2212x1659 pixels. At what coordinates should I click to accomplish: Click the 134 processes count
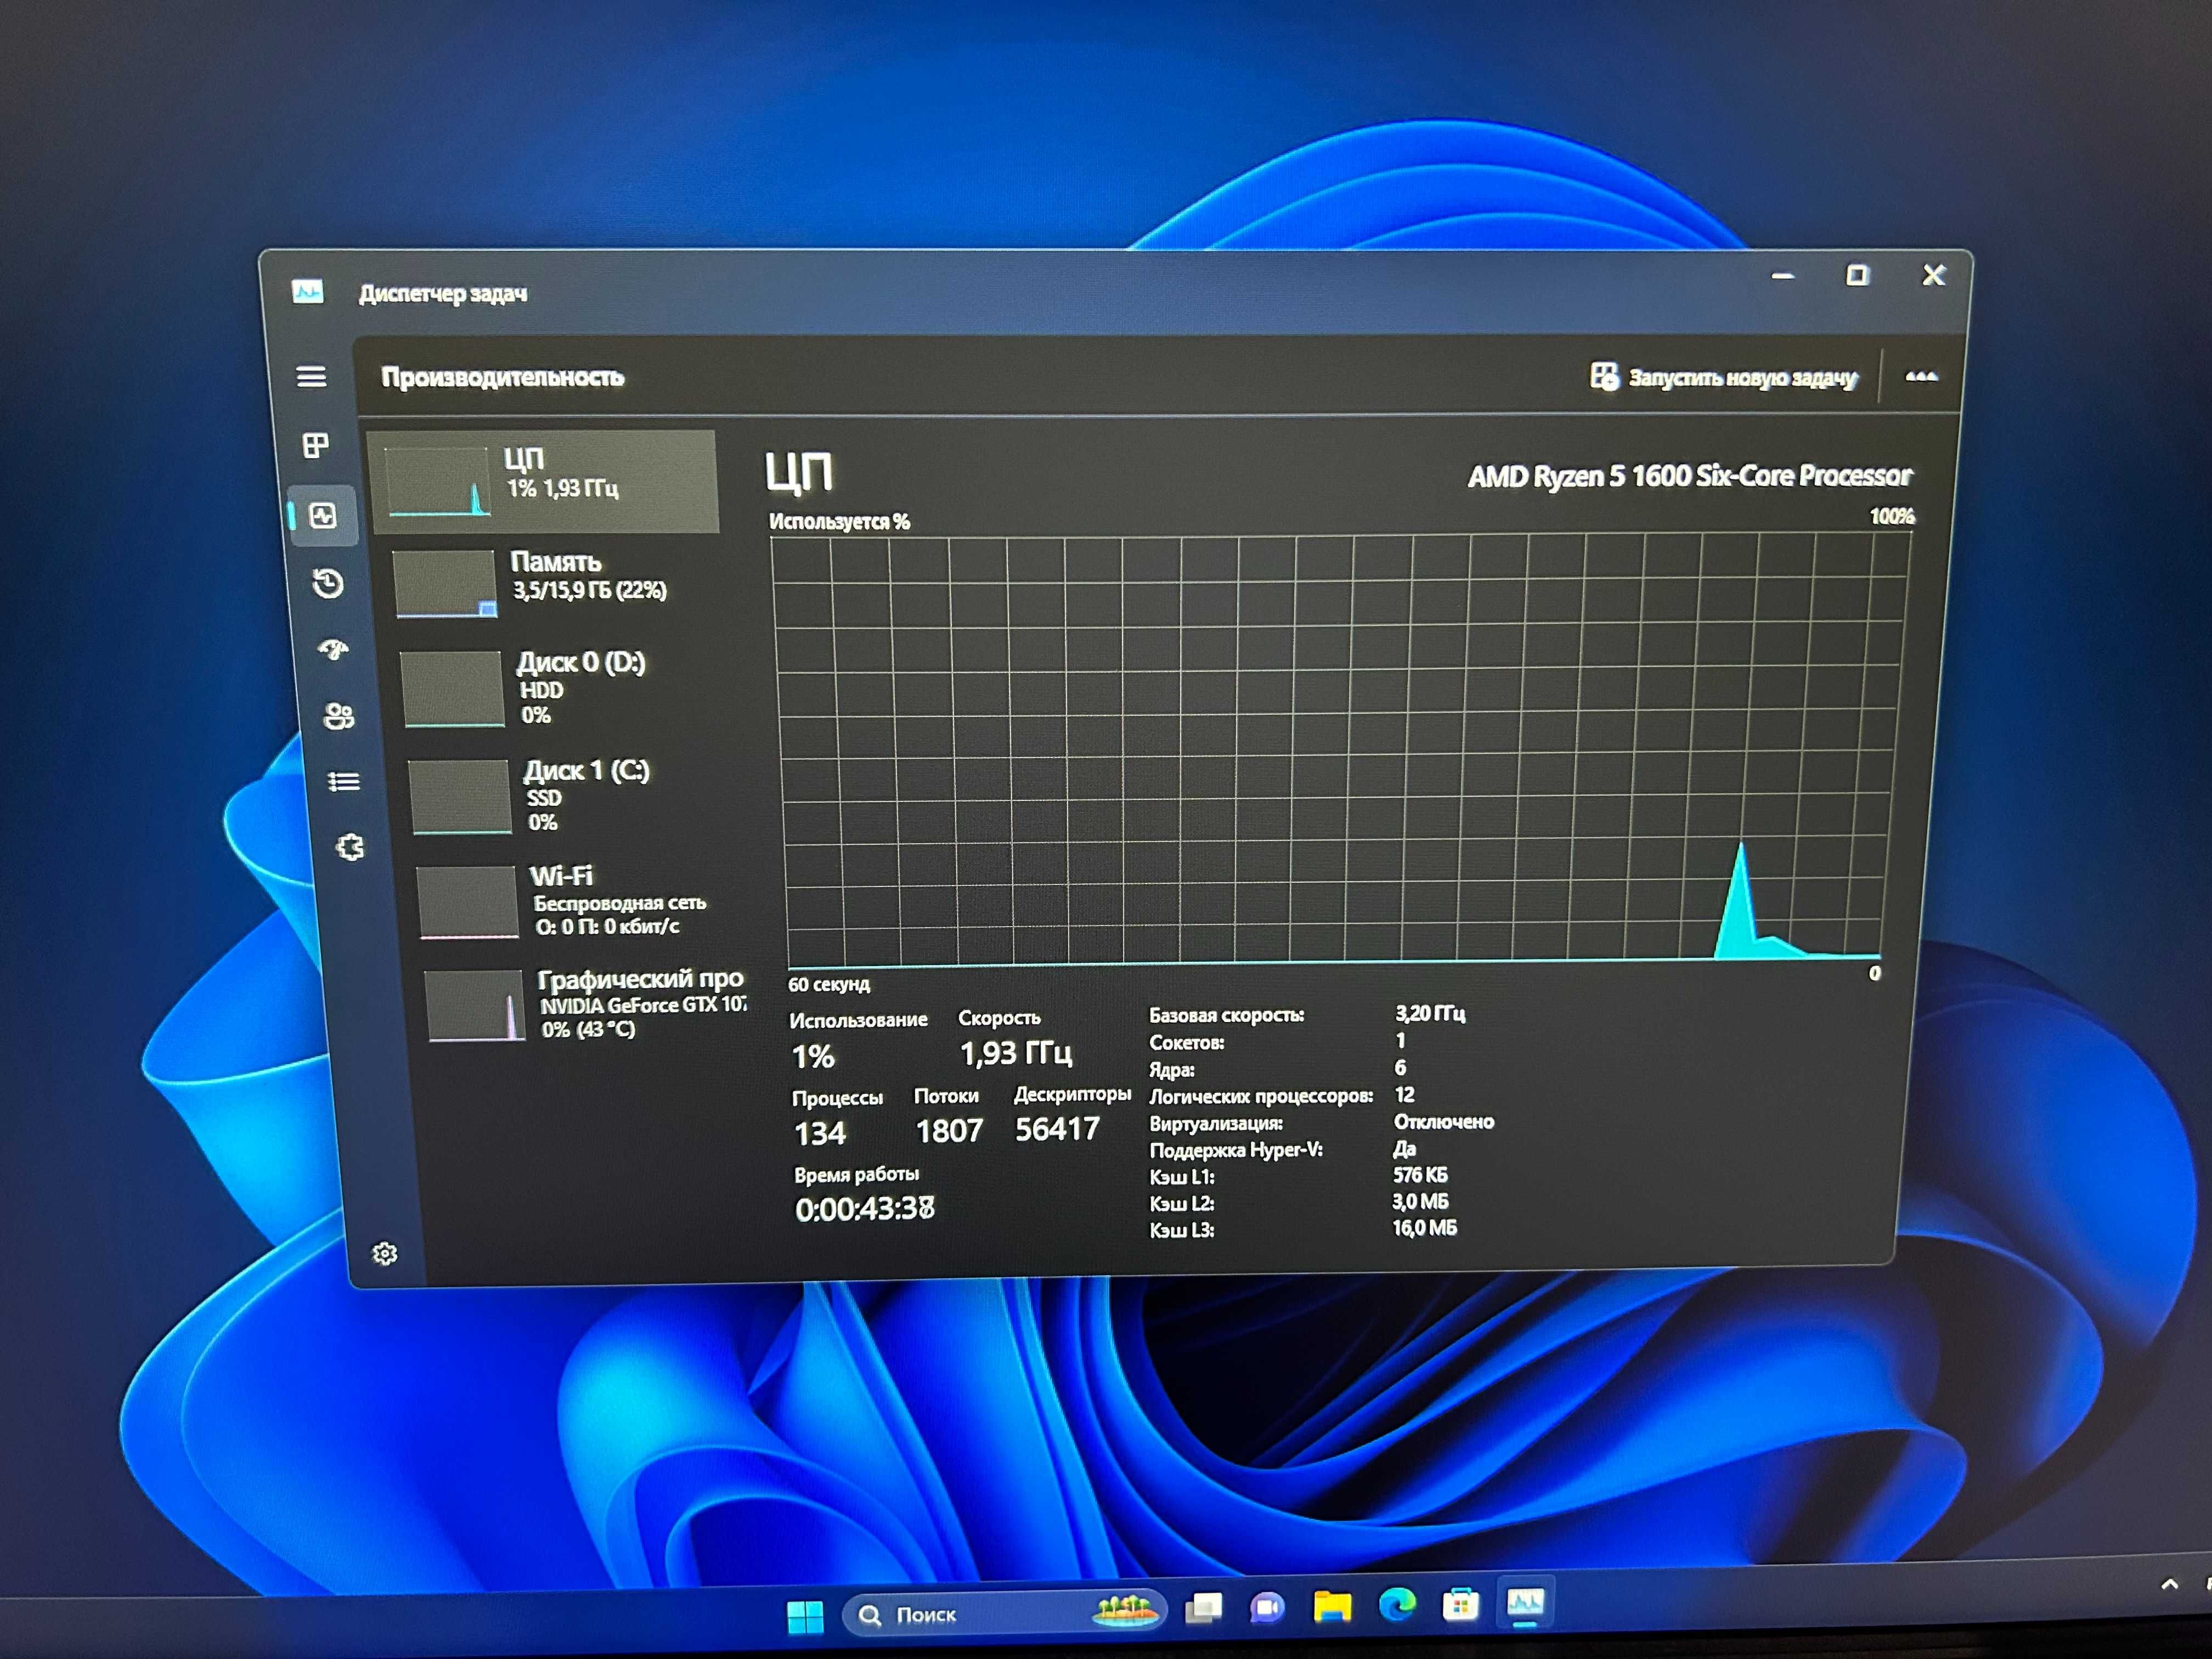(x=820, y=1133)
